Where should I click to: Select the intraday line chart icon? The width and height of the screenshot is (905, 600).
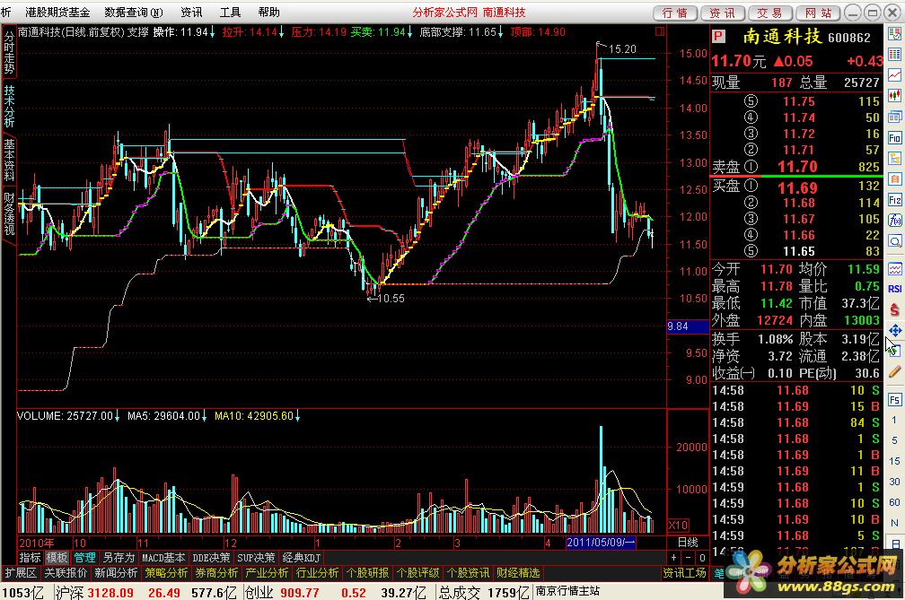(x=894, y=75)
